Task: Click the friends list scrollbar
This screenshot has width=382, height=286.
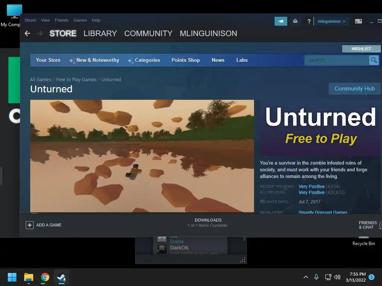Action: (x=244, y=239)
